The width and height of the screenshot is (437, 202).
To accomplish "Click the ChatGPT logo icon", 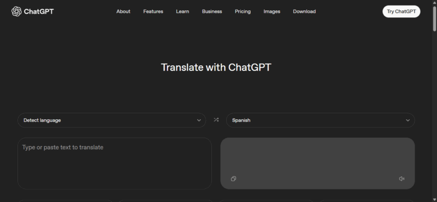I will 16,11.
